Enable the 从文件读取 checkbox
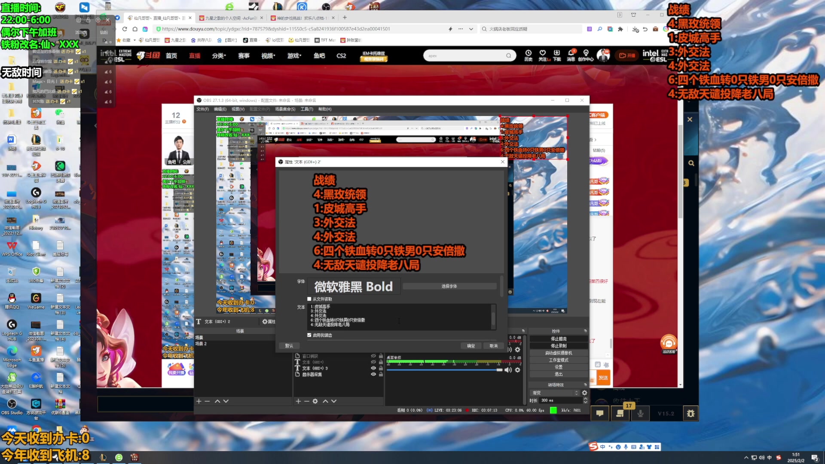The image size is (825, 464). click(x=309, y=299)
